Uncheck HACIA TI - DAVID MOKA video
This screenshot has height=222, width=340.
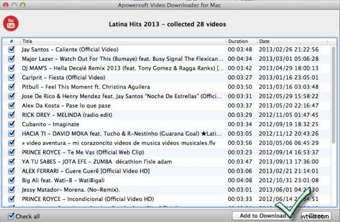pyautogui.click(x=11, y=133)
